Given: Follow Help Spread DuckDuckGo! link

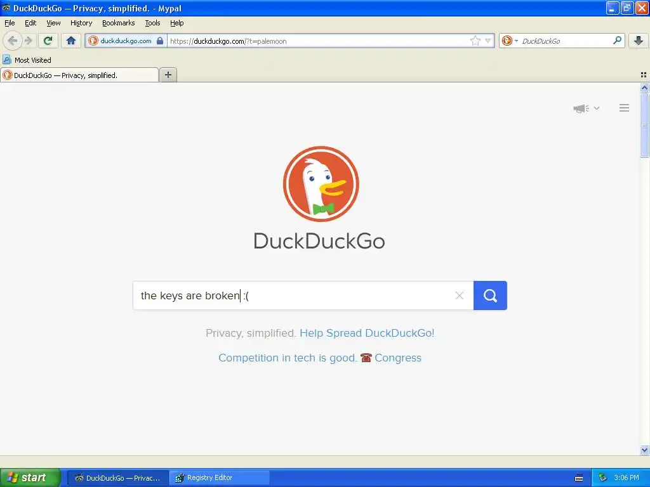Looking at the screenshot, I should tap(367, 333).
